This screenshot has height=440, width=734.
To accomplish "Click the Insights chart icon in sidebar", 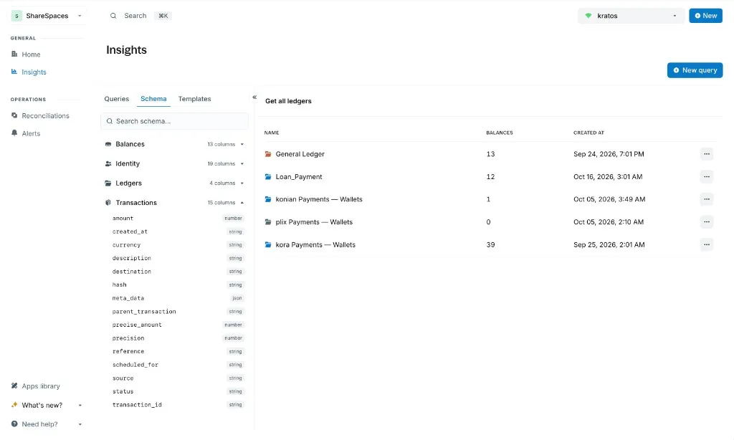I will (x=14, y=72).
